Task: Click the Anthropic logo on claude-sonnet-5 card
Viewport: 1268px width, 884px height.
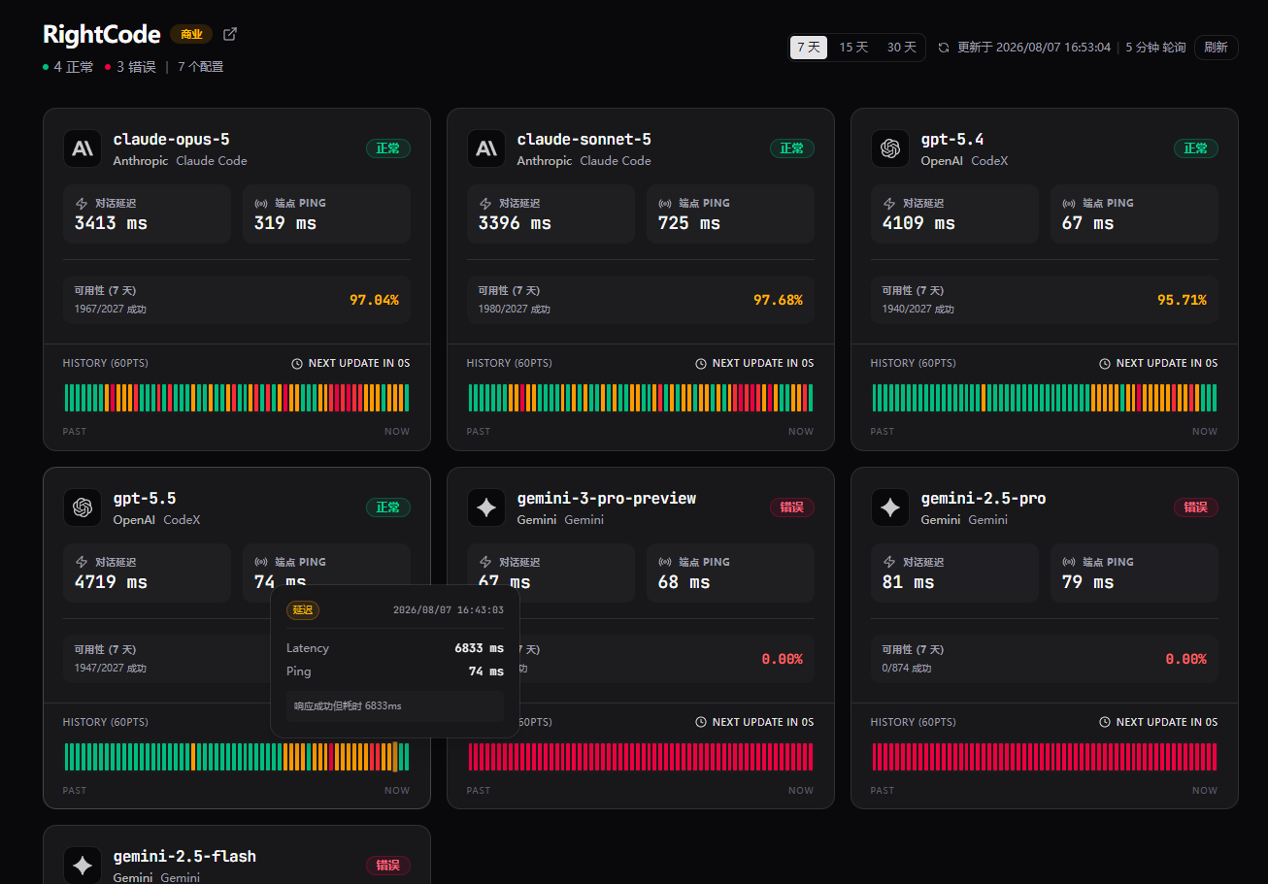Action: tap(486, 148)
